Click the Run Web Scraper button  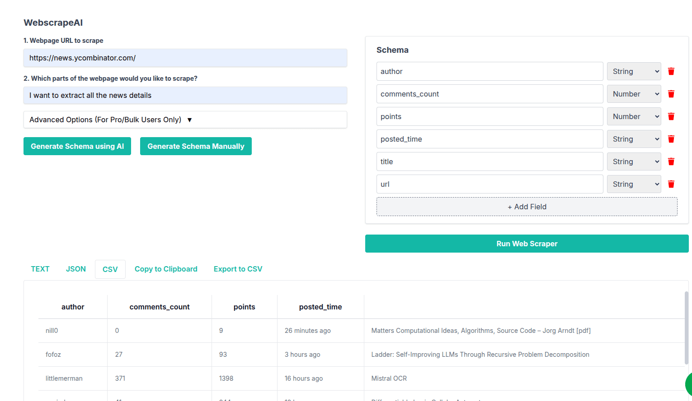tap(527, 244)
